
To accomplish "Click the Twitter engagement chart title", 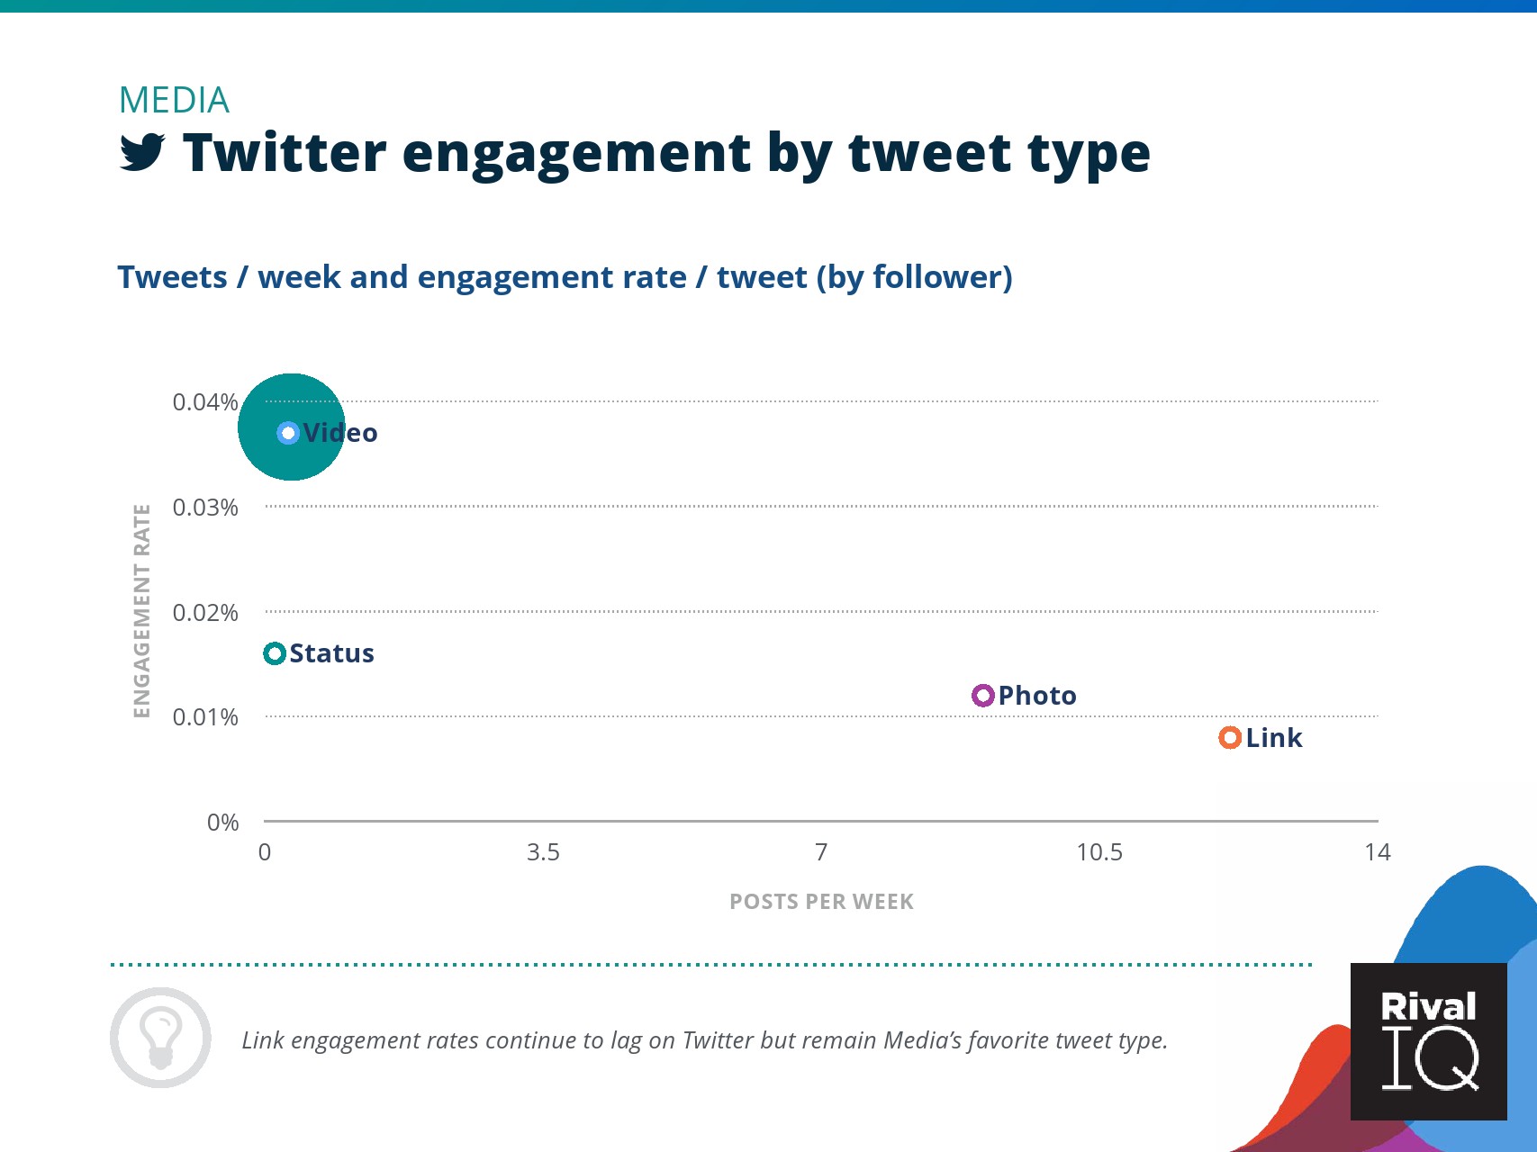I will click(x=666, y=152).
